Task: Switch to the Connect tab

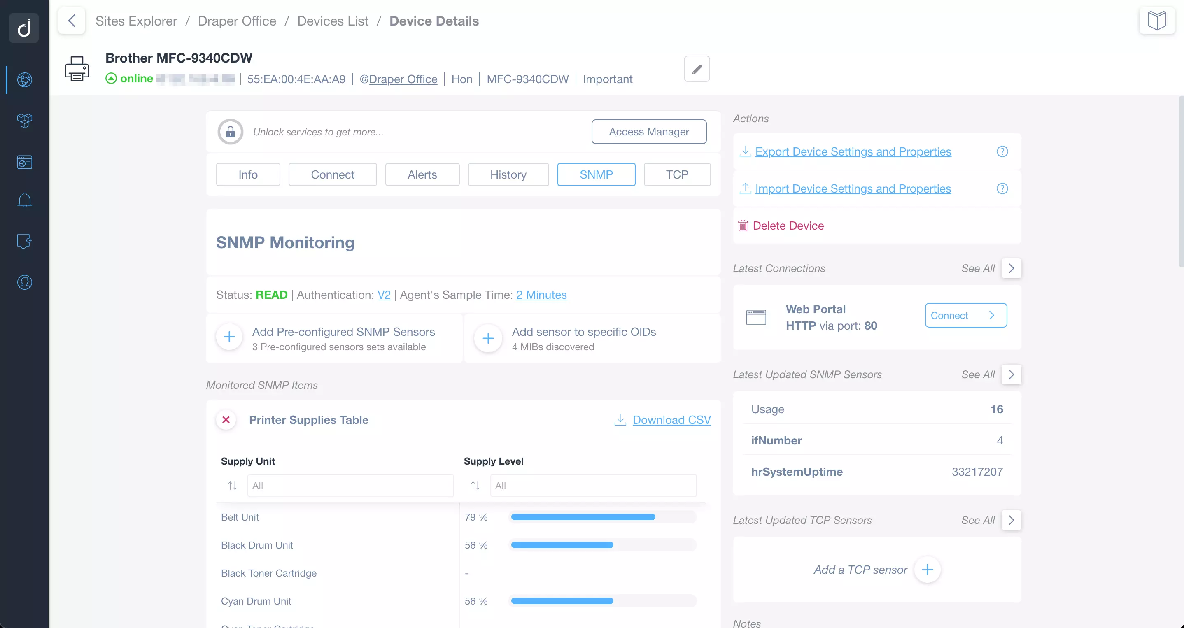Action: (332, 174)
